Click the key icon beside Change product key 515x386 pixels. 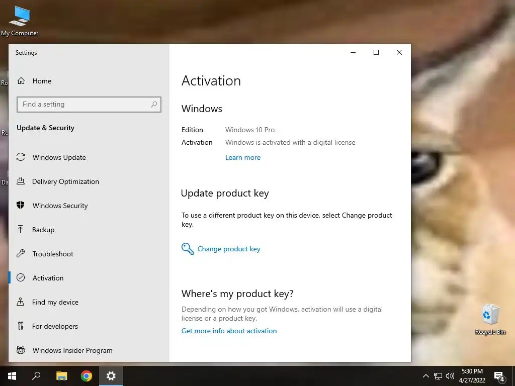[x=188, y=249]
